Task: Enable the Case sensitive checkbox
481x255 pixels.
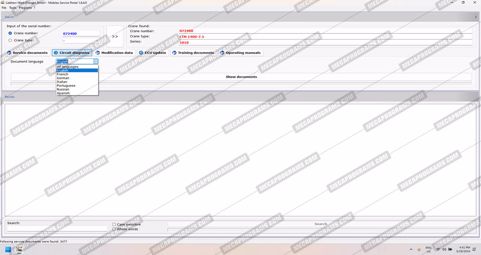Action: pyautogui.click(x=114, y=224)
